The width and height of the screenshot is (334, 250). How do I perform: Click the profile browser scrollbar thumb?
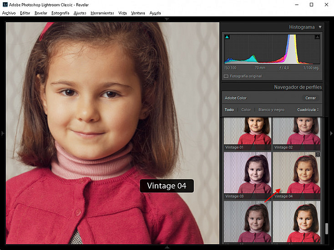point(327,229)
